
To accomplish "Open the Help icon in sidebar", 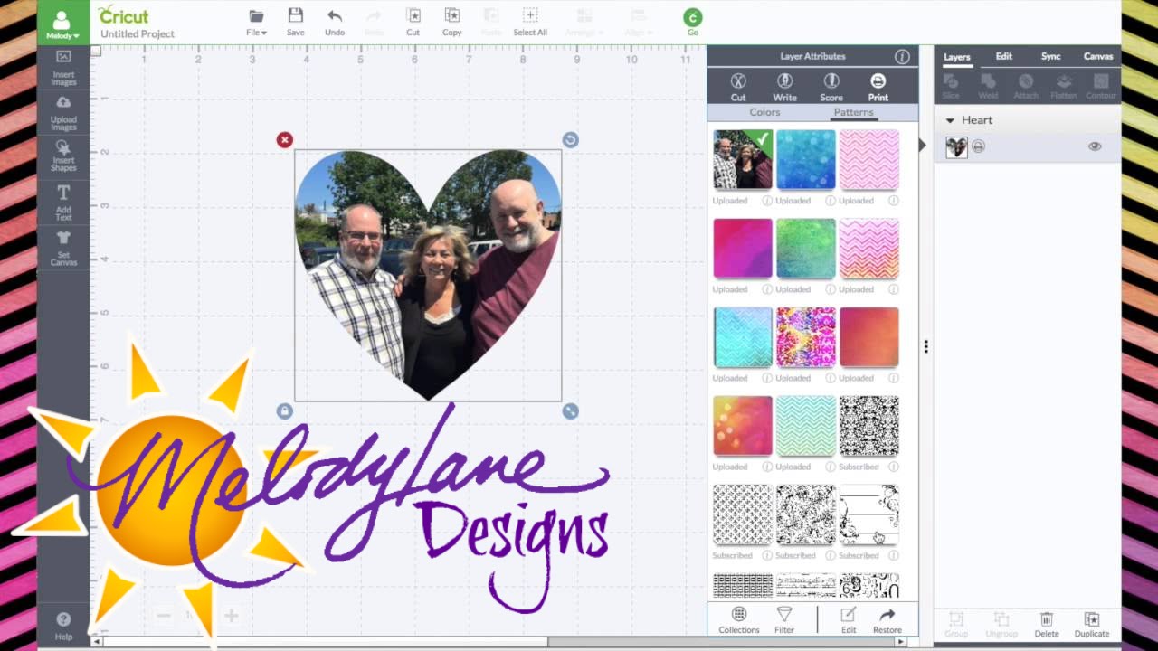I will [x=63, y=626].
